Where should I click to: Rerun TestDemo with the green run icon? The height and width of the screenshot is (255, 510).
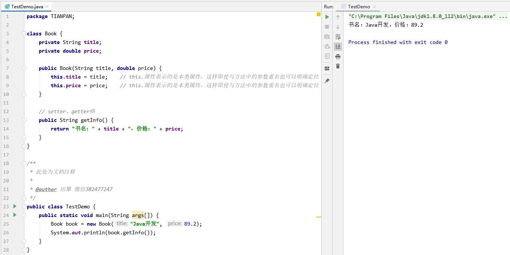(x=327, y=17)
